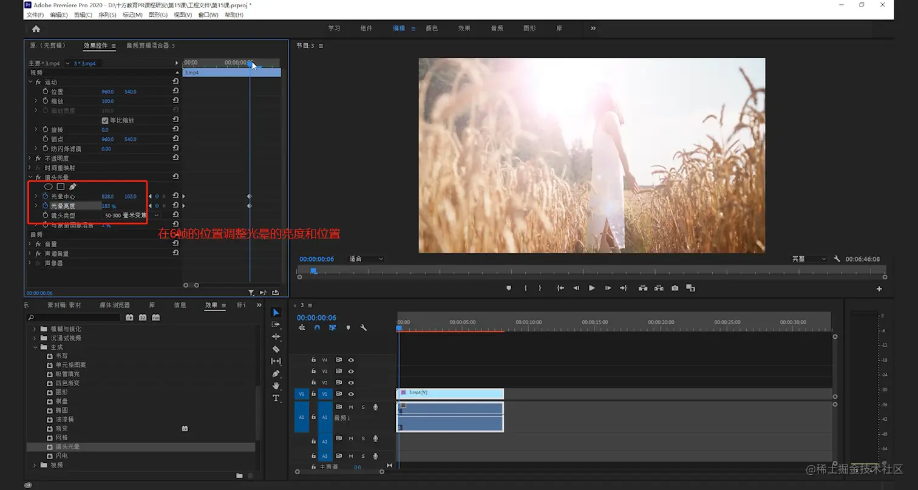The width and height of the screenshot is (918, 490).
Task: Open the Sequence menu
Action: pyautogui.click(x=107, y=15)
